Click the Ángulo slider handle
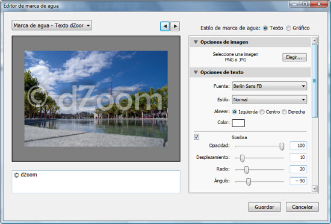Viewport: 331px width, 224px height. click(x=249, y=182)
